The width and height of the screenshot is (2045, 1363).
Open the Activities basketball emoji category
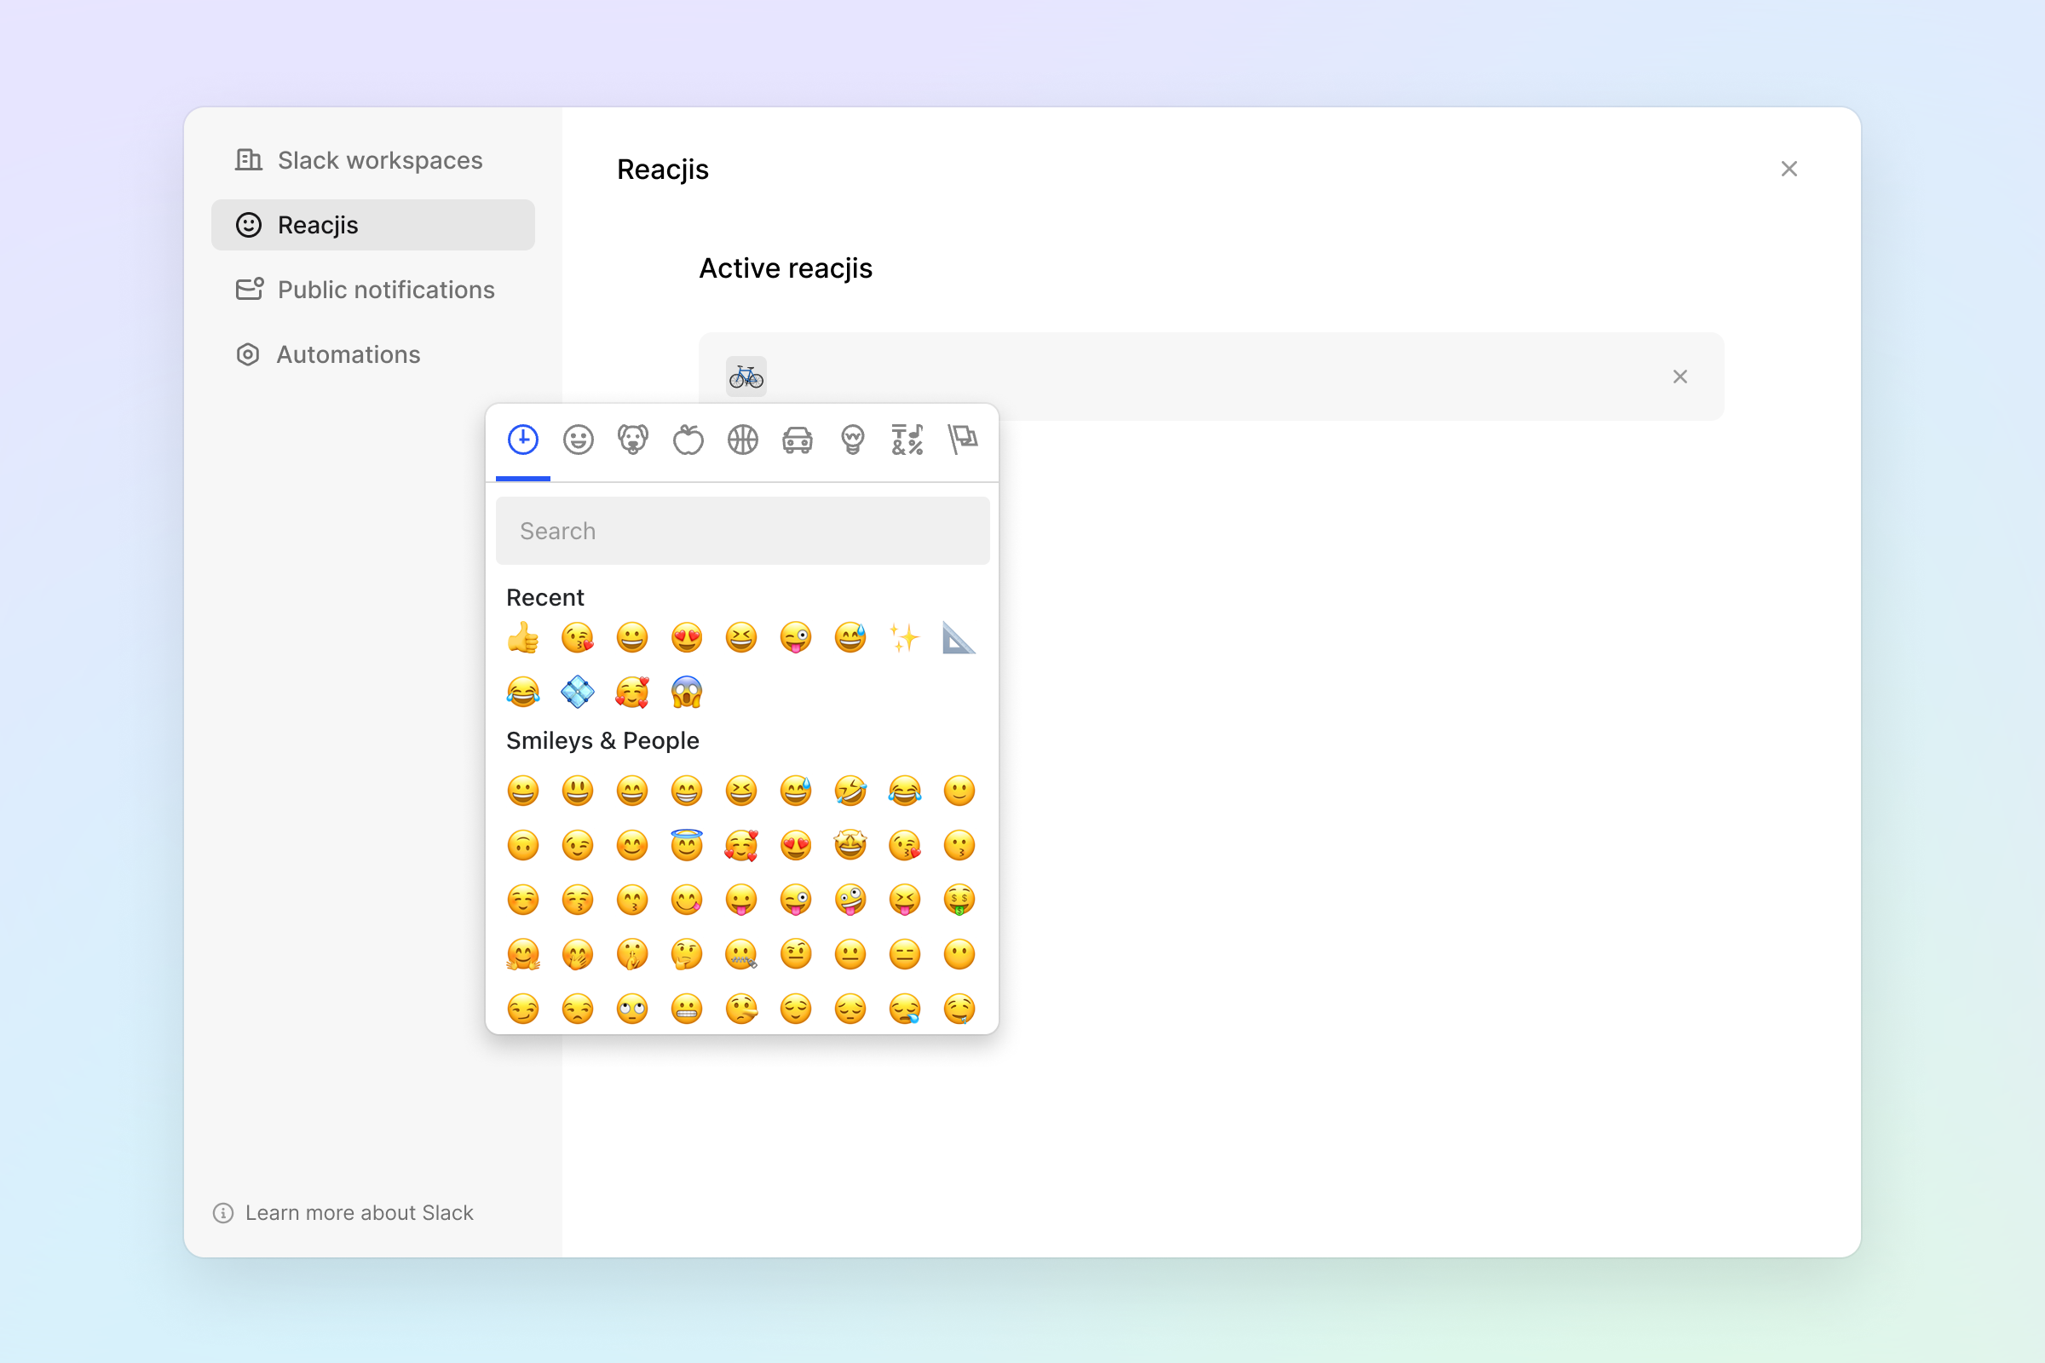[x=742, y=440]
